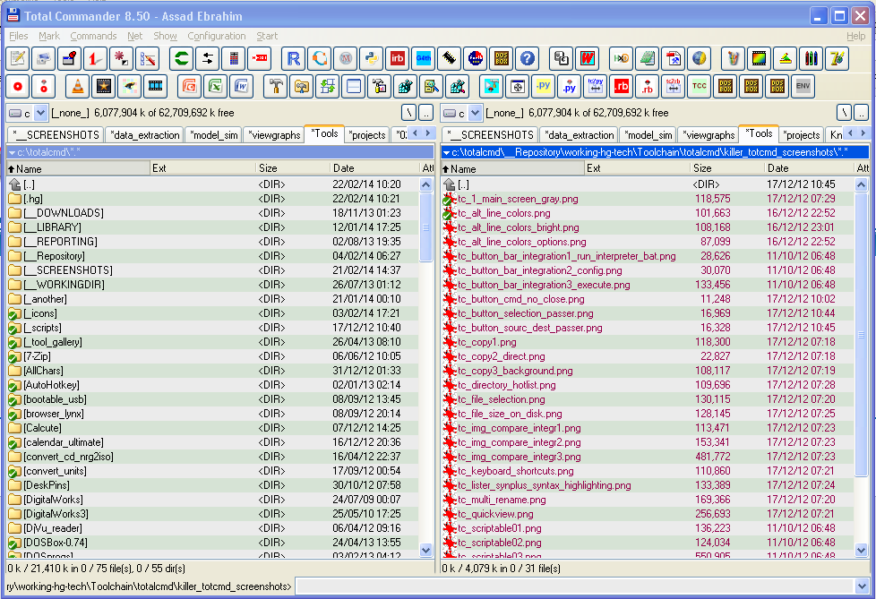Open the Mark menu
The height and width of the screenshot is (599, 876).
[x=49, y=36]
